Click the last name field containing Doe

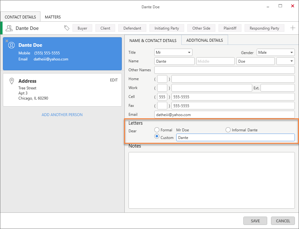(255, 61)
